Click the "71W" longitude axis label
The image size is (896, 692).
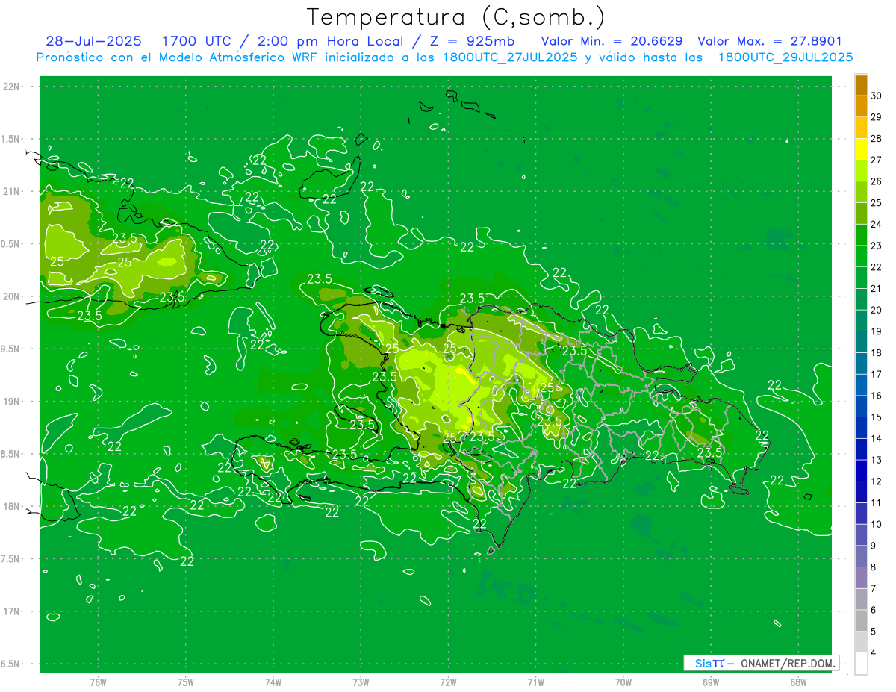tap(535, 682)
